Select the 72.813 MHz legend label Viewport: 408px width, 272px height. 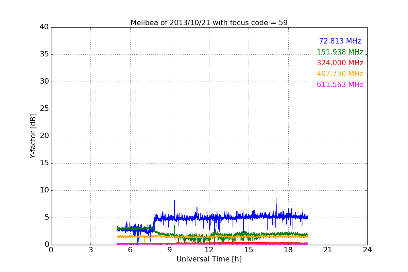(340, 41)
